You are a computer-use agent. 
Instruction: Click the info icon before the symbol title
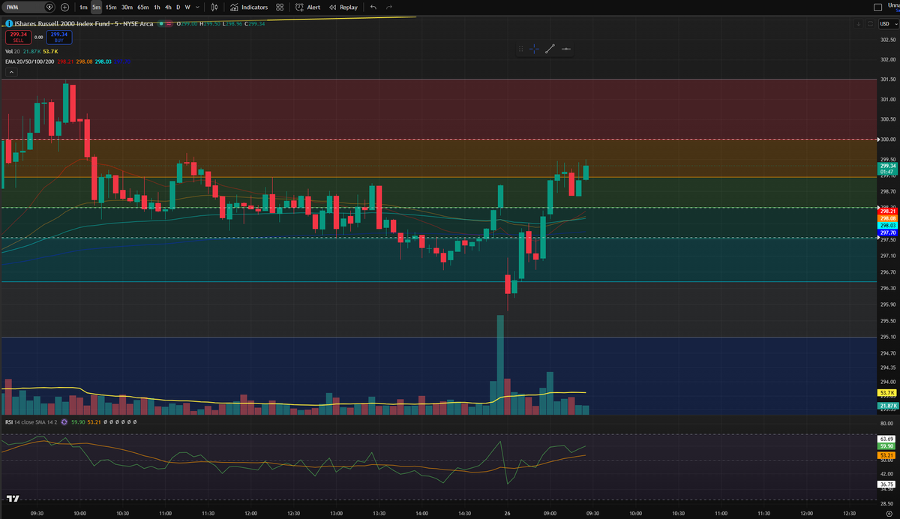8,24
